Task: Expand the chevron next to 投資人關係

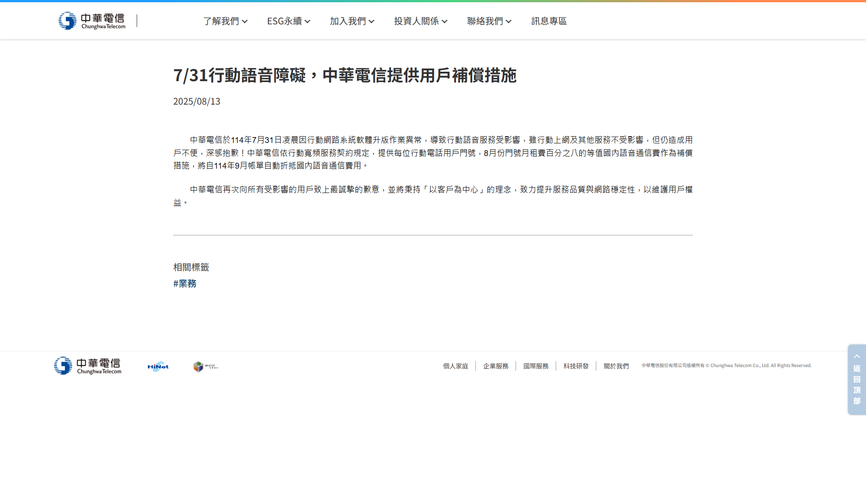Action: tap(444, 21)
